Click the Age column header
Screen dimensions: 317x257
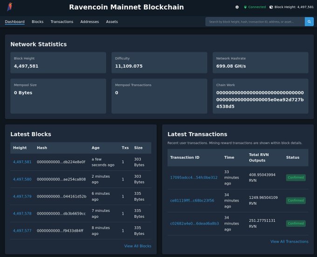[x=96, y=148]
